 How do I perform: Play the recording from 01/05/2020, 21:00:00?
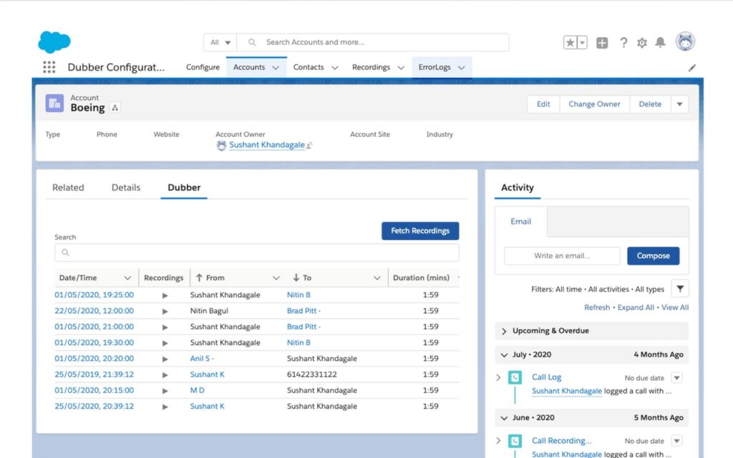165,327
